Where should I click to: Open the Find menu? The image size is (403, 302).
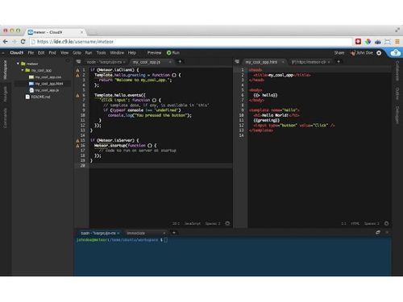click(52, 52)
